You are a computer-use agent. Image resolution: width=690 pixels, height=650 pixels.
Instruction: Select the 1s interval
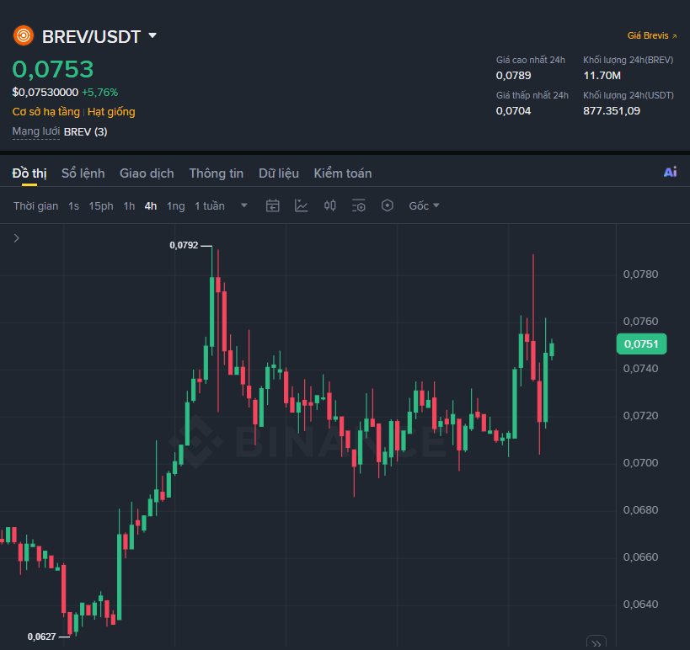coord(73,205)
